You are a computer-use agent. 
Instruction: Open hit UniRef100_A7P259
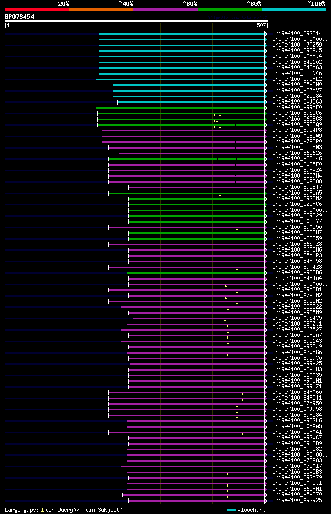pos(297,45)
